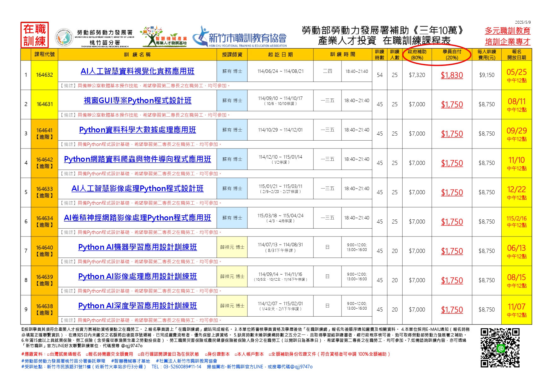This screenshot has height=391, width=553.
Task: Click the 授課師資 column header
Action: 232,55
